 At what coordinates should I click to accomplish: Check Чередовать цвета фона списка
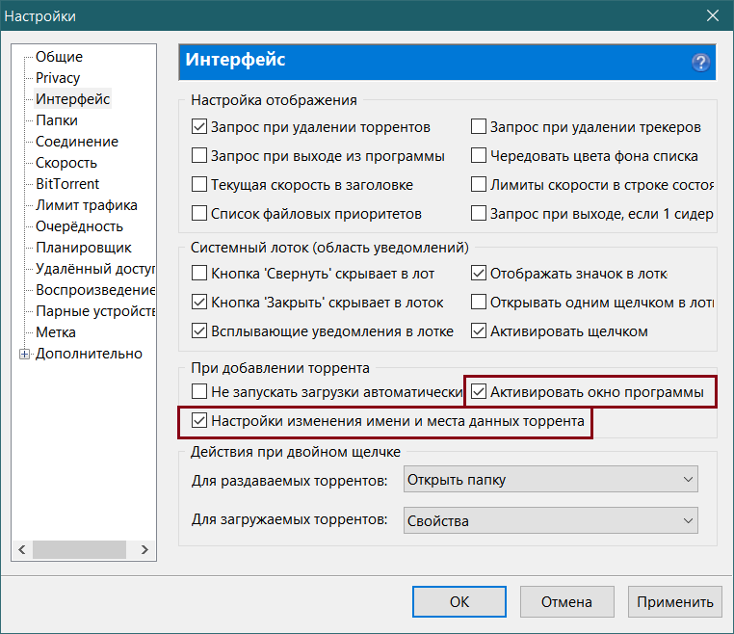(479, 156)
